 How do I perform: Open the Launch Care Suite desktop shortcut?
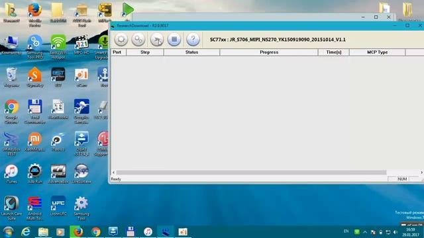(11, 208)
